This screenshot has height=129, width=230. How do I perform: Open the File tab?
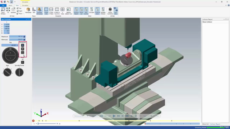click(3, 5)
